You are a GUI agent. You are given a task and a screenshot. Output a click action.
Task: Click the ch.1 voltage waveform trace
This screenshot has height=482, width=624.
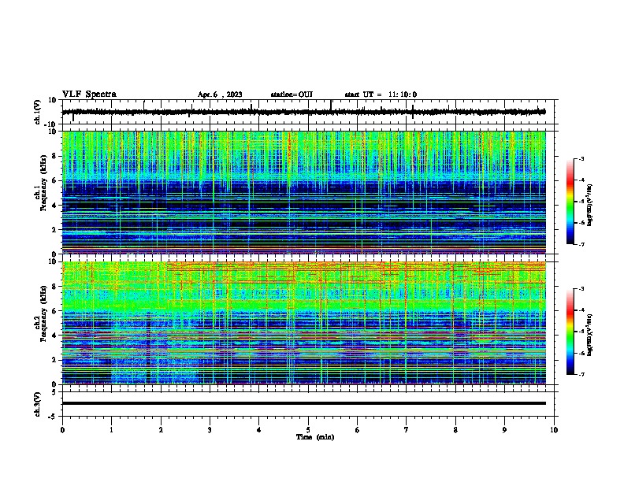(x=303, y=112)
